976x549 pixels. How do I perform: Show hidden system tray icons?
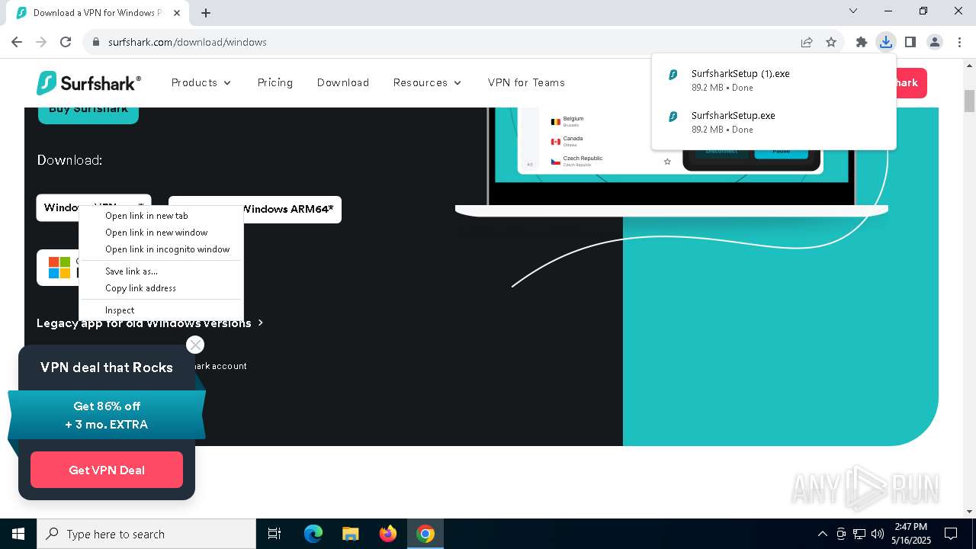822,534
